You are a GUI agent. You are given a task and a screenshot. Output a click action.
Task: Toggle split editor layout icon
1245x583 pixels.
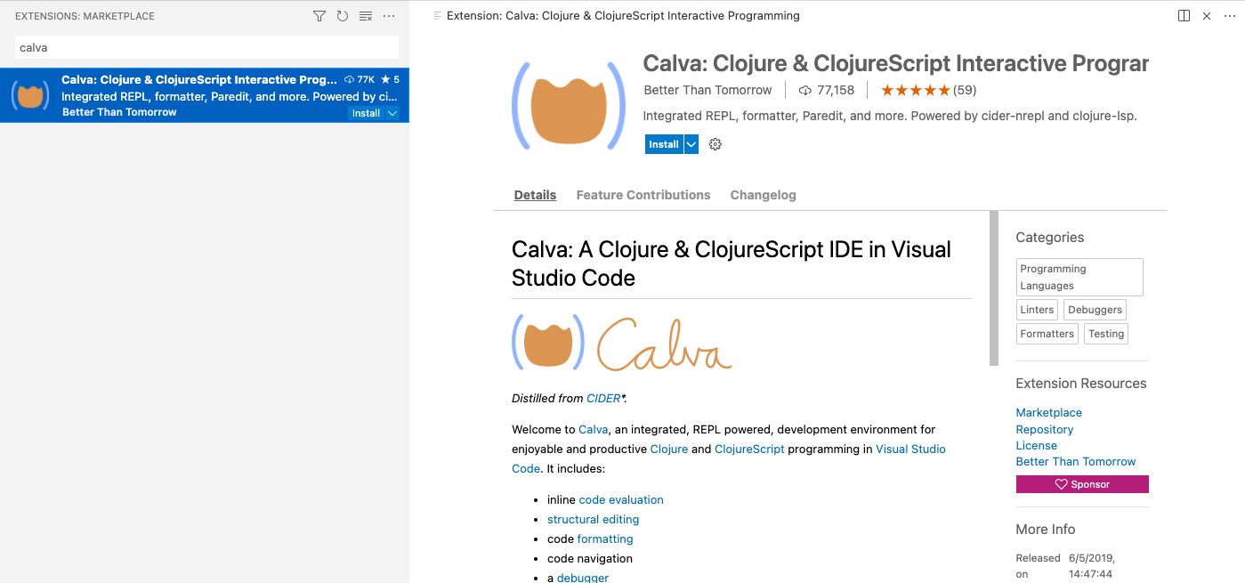pyautogui.click(x=1184, y=16)
